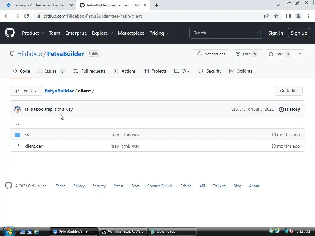Viewport: 315px width, 236px height.
Task: Open the Enterprise page
Action: (x=76, y=33)
